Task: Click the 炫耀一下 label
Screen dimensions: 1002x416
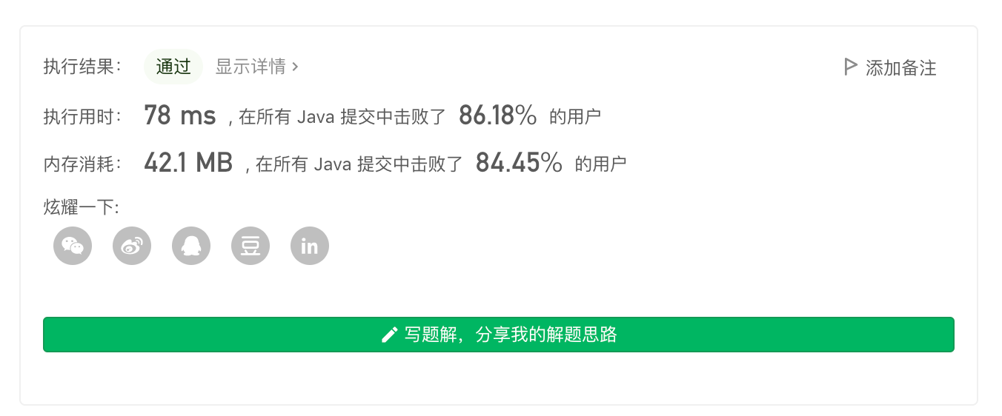Action: click(x=82, y=207)
